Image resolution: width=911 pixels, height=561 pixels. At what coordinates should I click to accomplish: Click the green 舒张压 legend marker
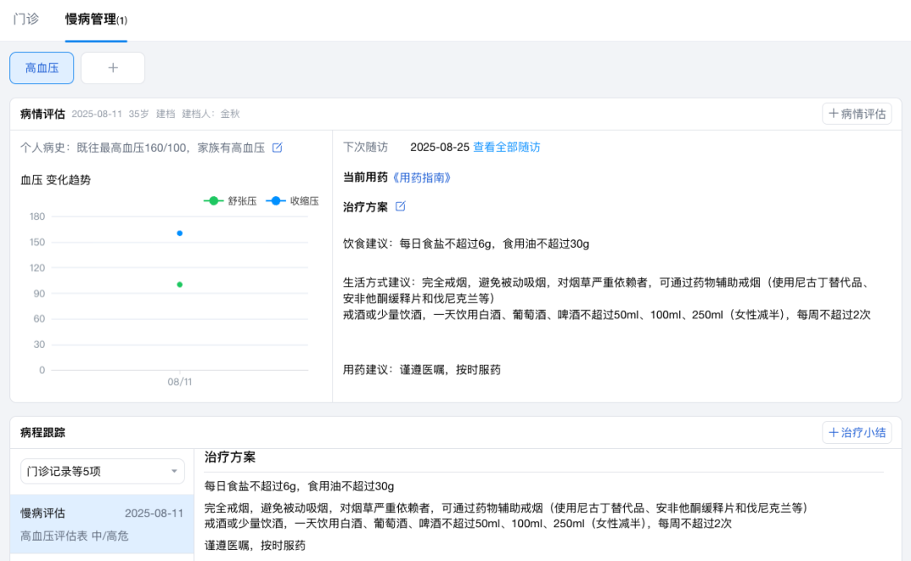214,200
